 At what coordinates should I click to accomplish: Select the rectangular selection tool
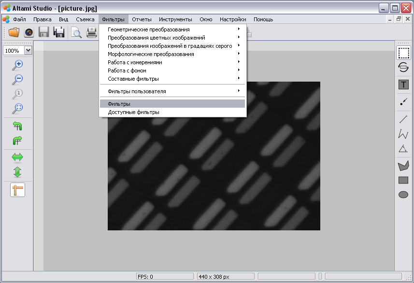click(403, 53)
